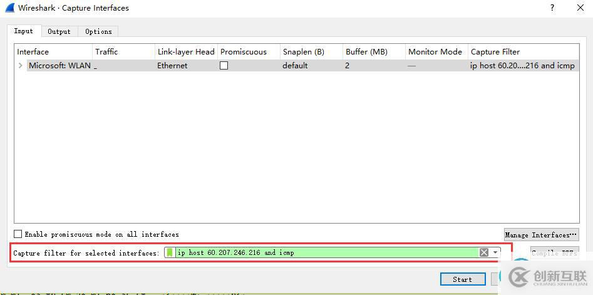Click the Buffer (MB) column header

(x=374, y=52)
